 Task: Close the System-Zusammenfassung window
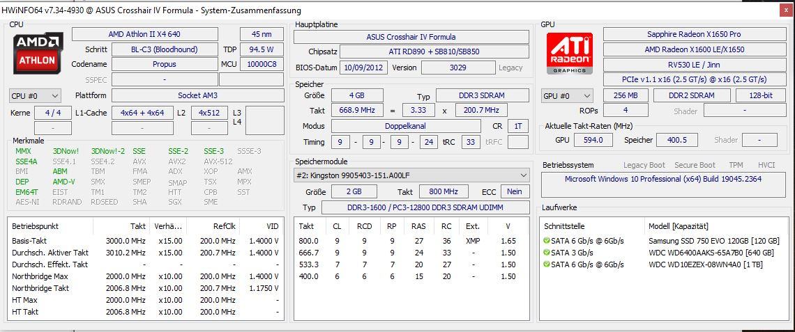tap(785, 10)
